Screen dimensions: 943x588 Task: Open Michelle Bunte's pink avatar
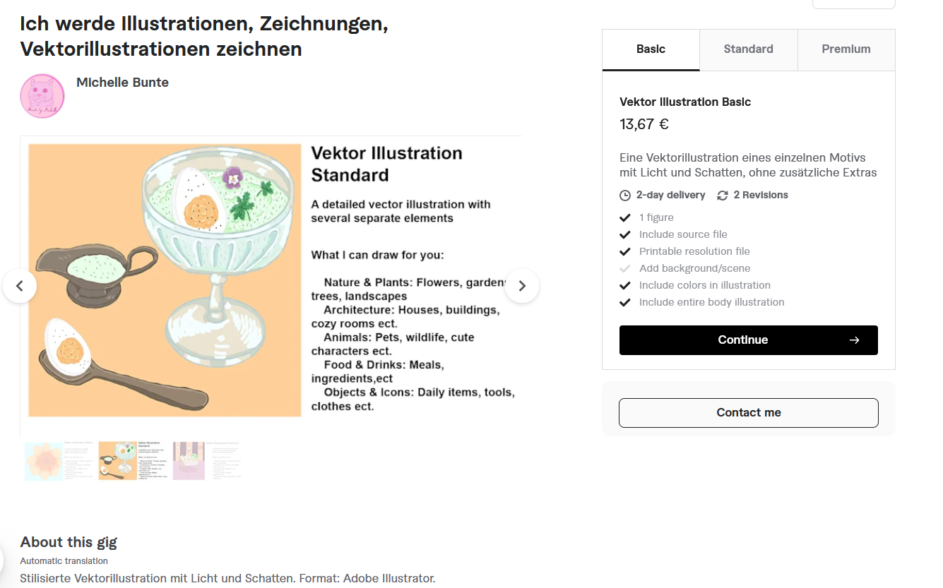42,96
